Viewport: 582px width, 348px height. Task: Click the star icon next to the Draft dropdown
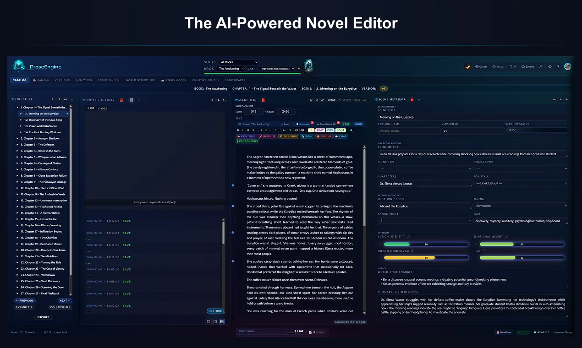tap(299, 69)
